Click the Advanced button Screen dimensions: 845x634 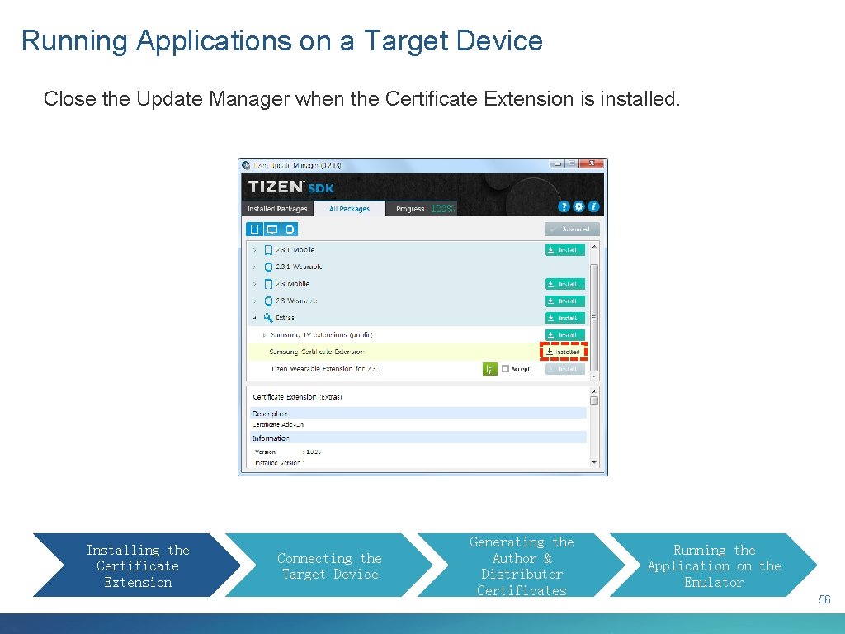[572, 229]
